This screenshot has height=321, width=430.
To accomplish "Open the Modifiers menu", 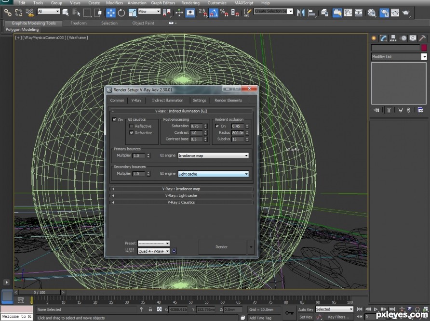I will coord(114,3).
